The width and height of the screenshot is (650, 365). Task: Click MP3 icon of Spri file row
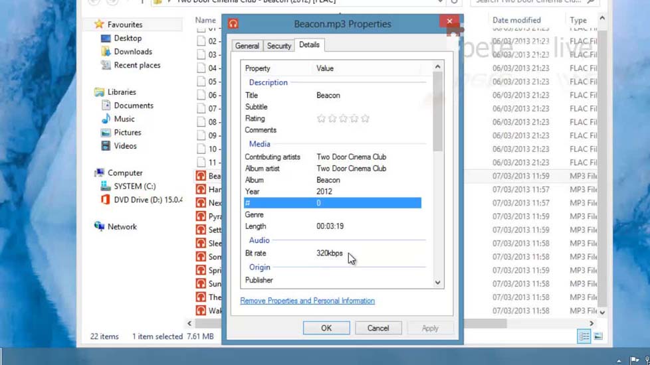201,270
